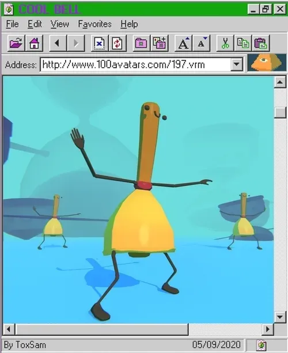This screenshot has height=353, width=288.
Task: Decrease text size with the small A
Action: [x=201, y=43]
